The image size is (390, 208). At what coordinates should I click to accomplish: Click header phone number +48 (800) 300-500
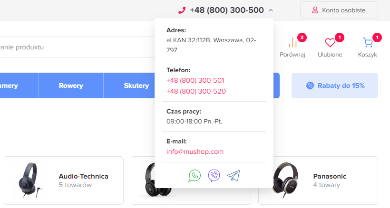tap(226, 10)
